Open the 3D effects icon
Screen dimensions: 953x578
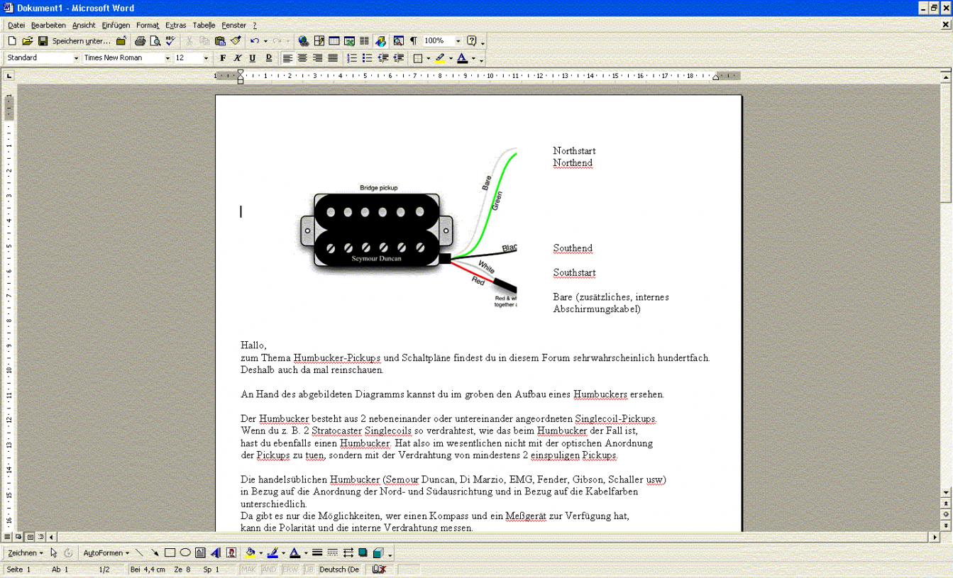[378, 552]
